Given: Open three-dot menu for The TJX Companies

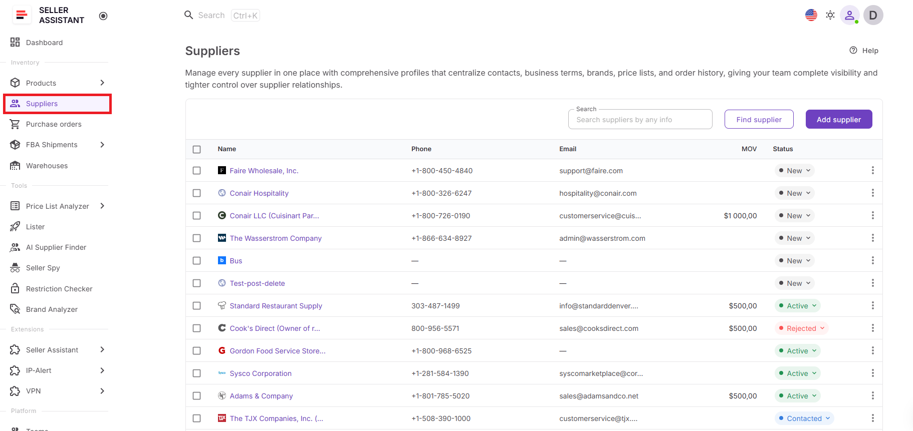Looking at the screenshot, I should click(x=873, y=418).
